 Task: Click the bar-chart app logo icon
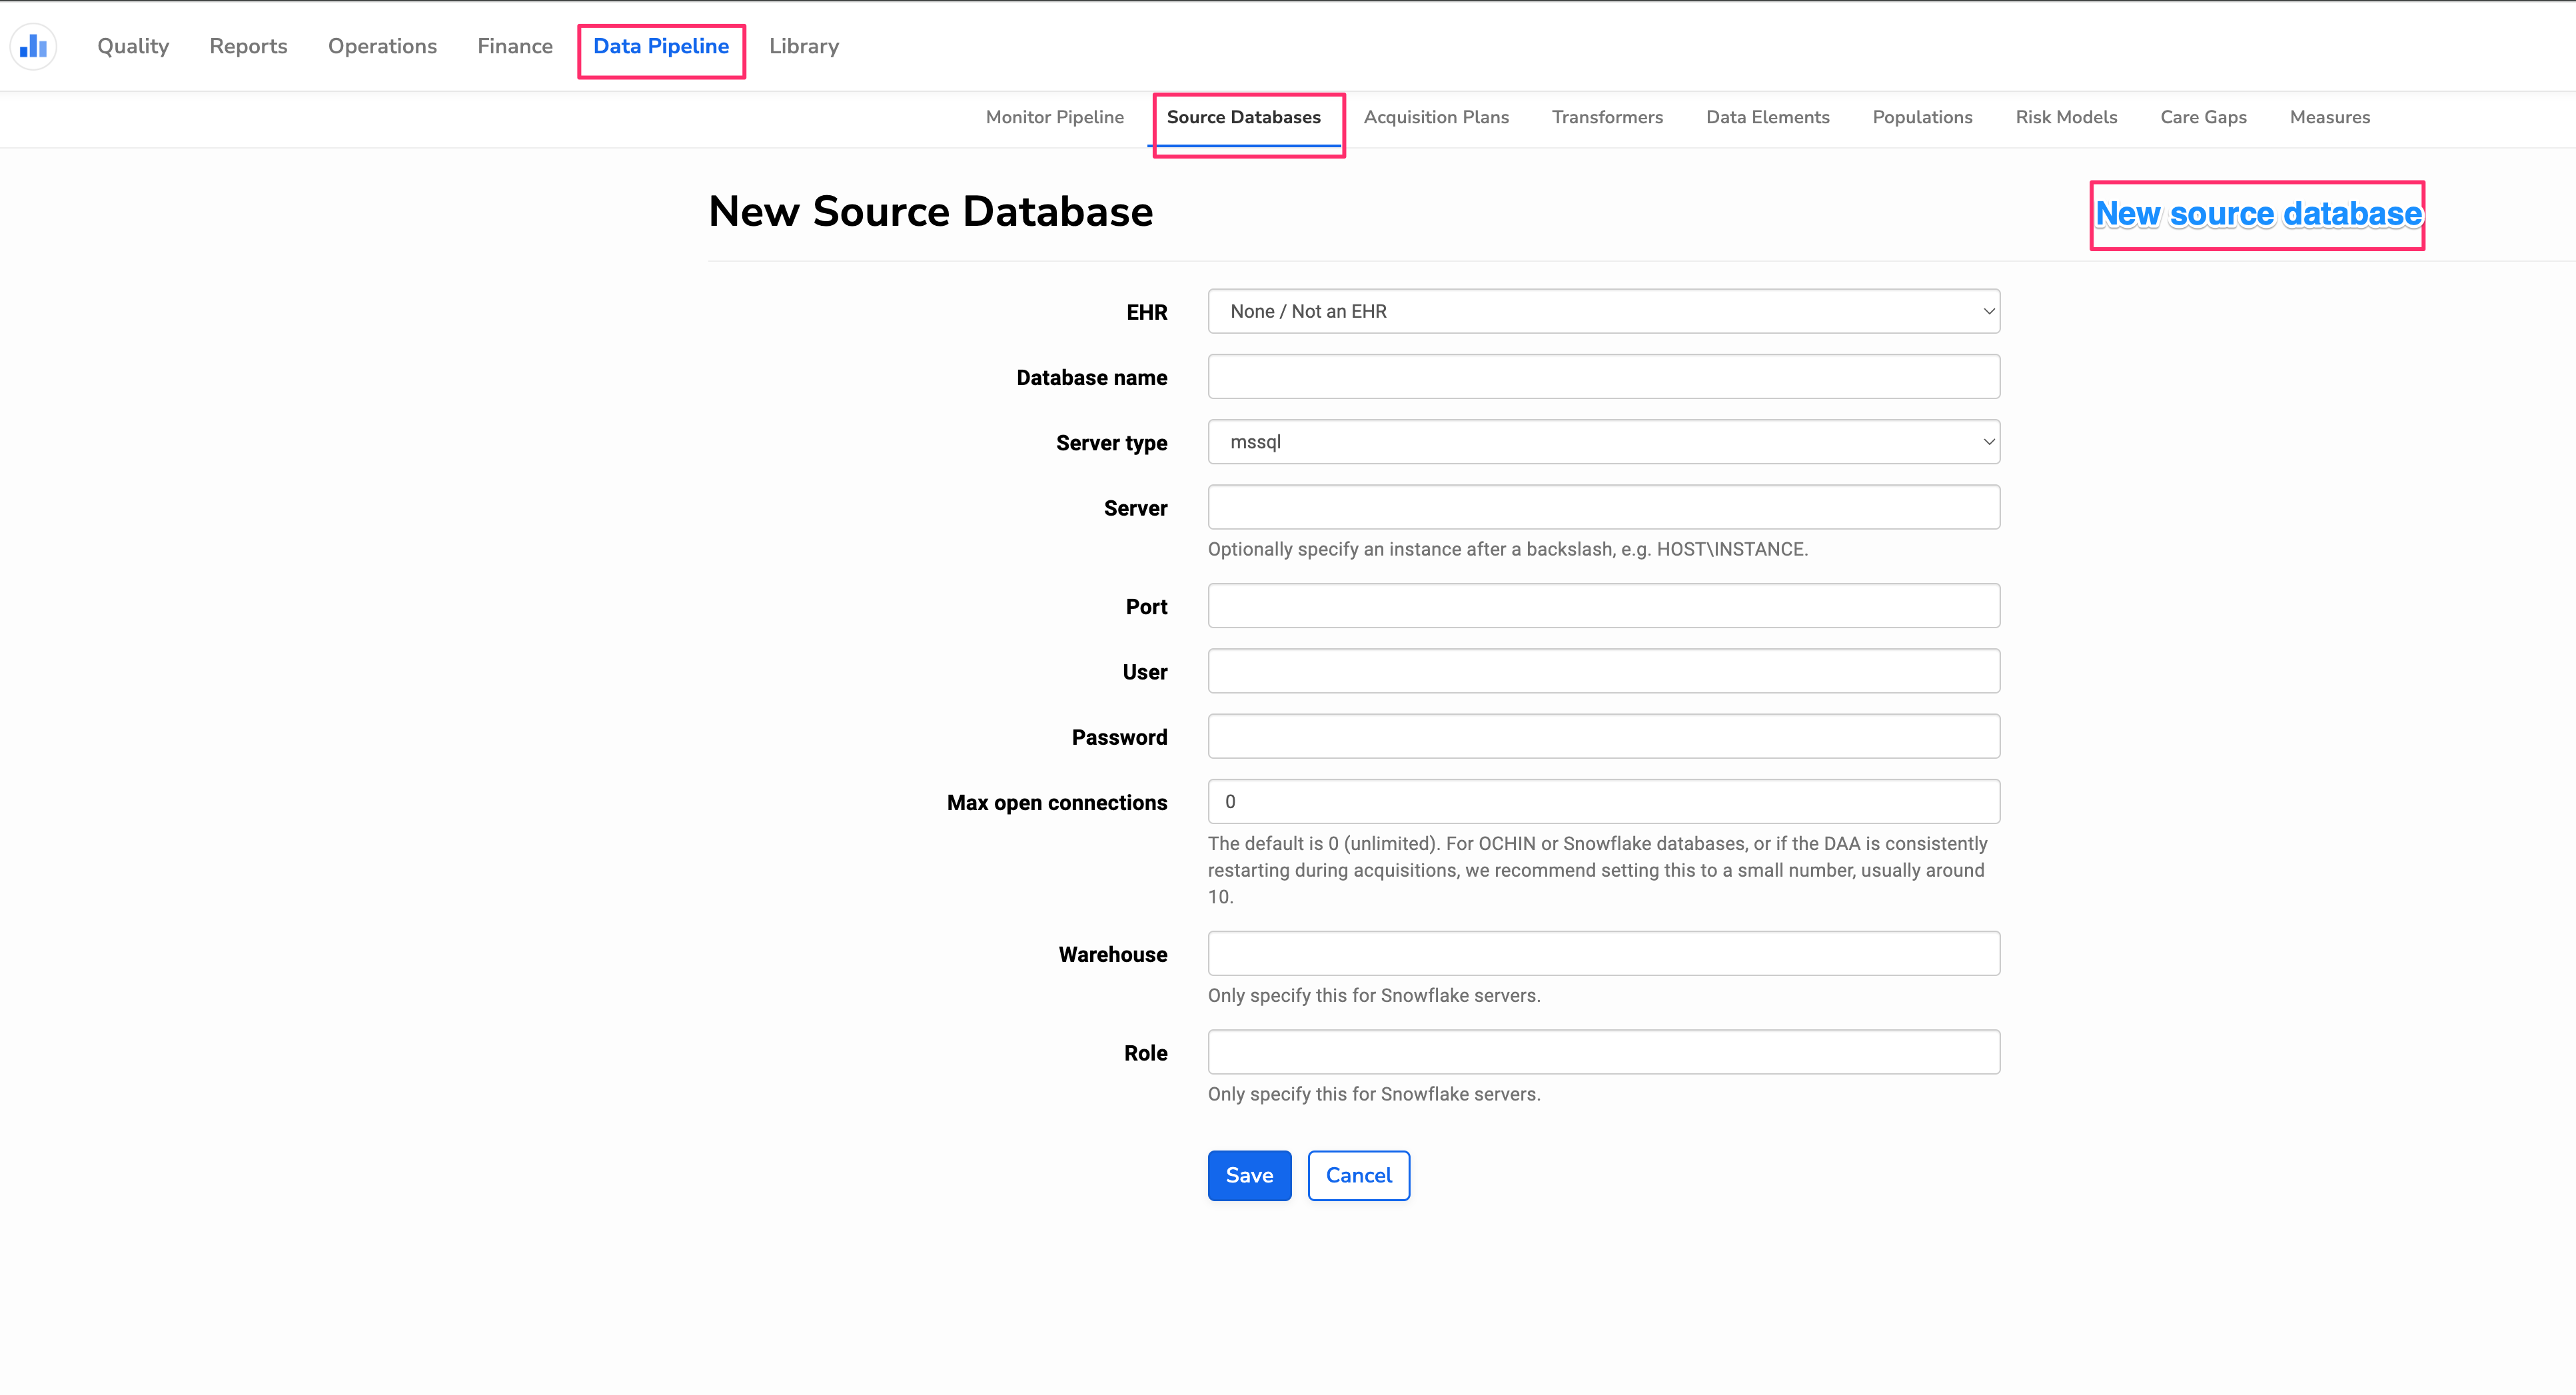pos(33,46)
